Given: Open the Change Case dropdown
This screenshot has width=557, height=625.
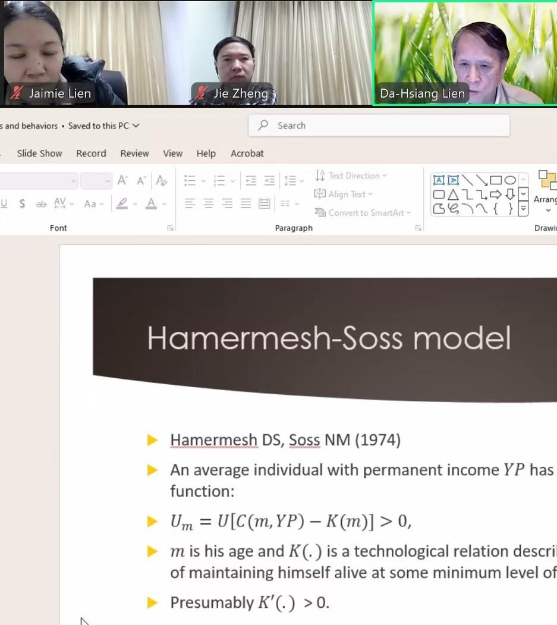Looking at the screenshot, I should click(x=93, y=204).
